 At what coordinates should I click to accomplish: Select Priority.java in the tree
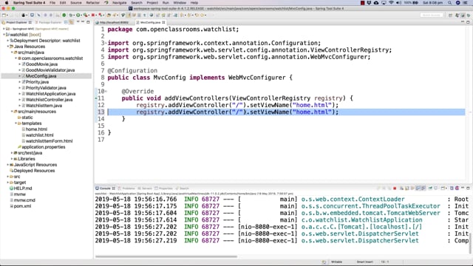point(37,82)
